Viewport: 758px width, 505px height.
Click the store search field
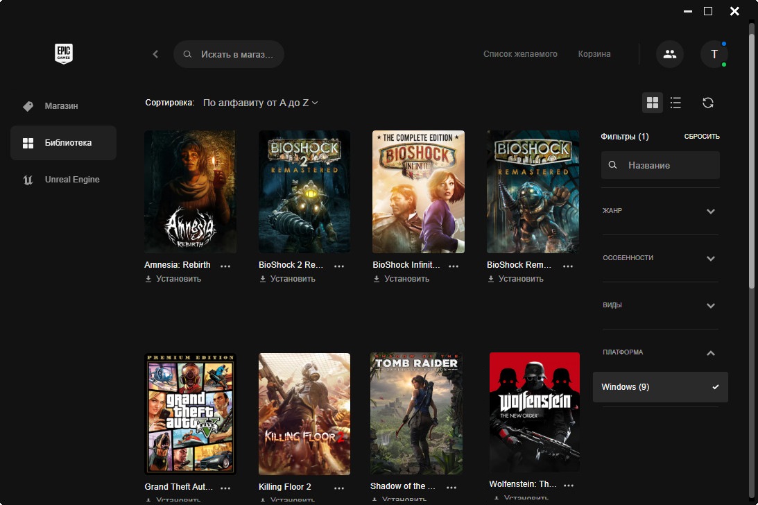229,54
